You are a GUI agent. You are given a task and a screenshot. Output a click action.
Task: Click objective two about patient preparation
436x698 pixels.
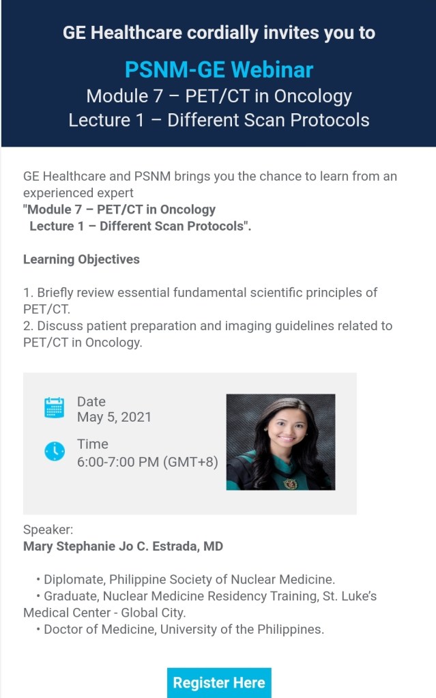click(x=207, y=326)
